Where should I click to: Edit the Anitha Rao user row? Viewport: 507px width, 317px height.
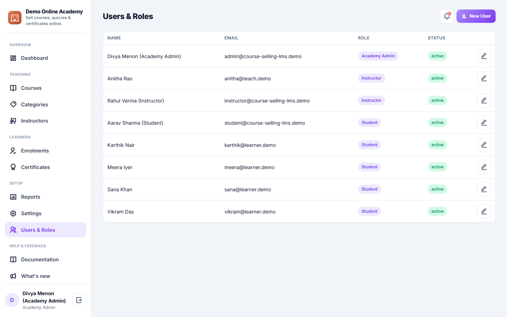pos(484,78)
